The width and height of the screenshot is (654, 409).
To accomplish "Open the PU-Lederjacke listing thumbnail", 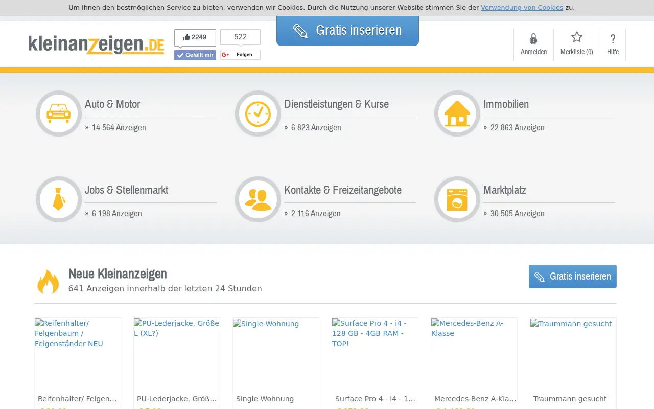I will 177,355.
